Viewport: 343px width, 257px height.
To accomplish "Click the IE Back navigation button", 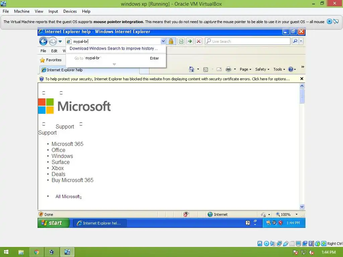I will pyautogui.click(x=43, y=41).
